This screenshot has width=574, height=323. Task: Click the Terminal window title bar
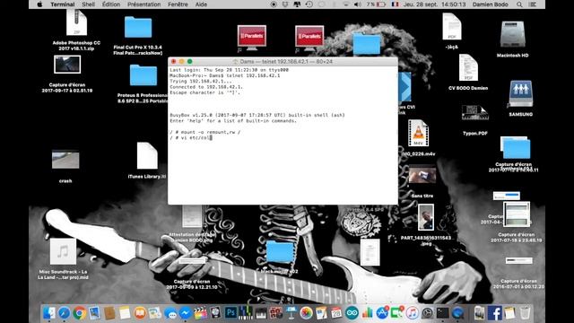[x=283, y=62]
